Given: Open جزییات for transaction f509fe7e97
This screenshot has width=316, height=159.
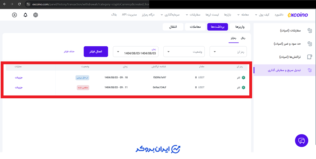Looking at the screenshot, I should coord(19,77).
